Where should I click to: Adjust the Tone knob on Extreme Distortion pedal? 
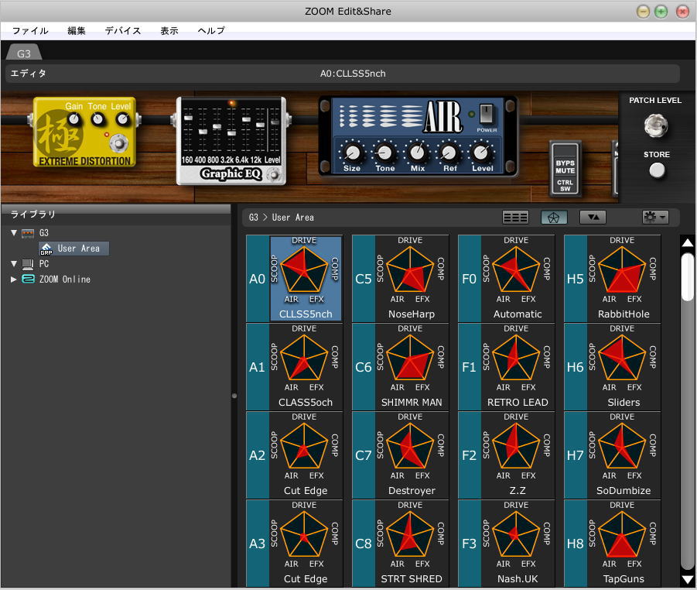[97, 119]
